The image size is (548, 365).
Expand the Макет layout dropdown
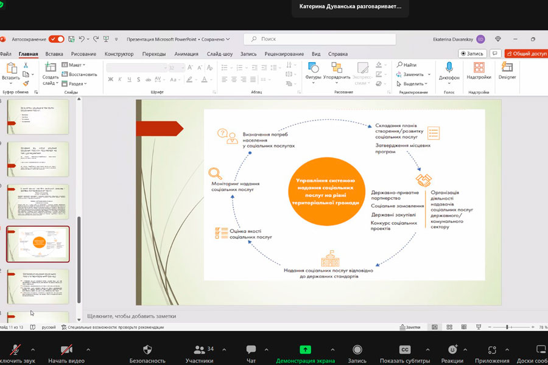76,64
